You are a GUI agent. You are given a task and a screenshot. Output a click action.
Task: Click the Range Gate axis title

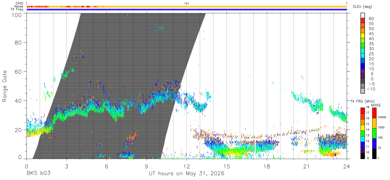5,86
